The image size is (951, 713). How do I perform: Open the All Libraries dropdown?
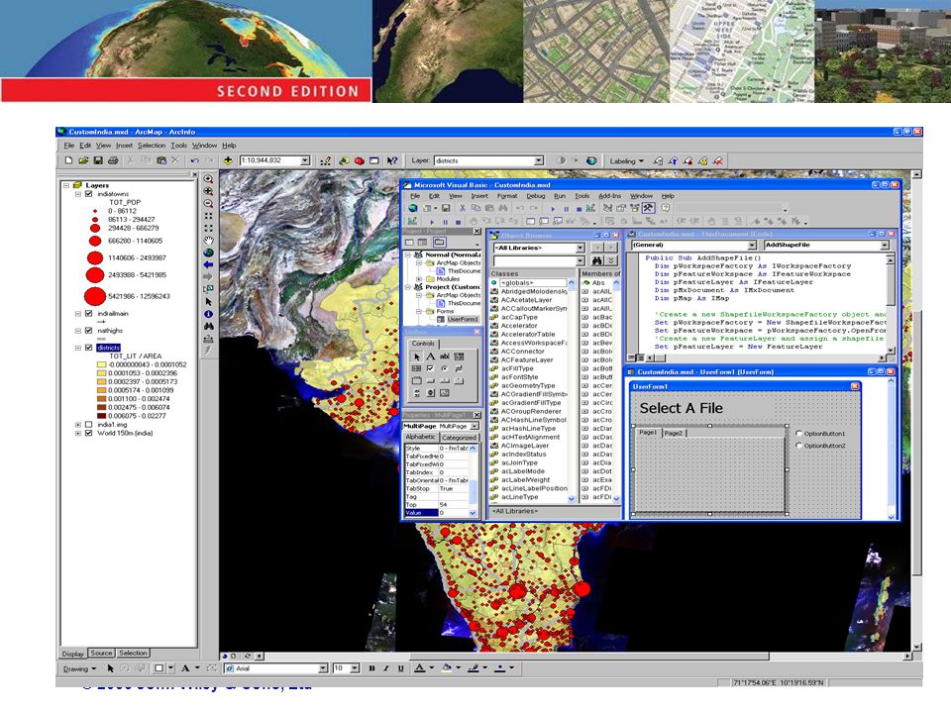coord(580,248)
